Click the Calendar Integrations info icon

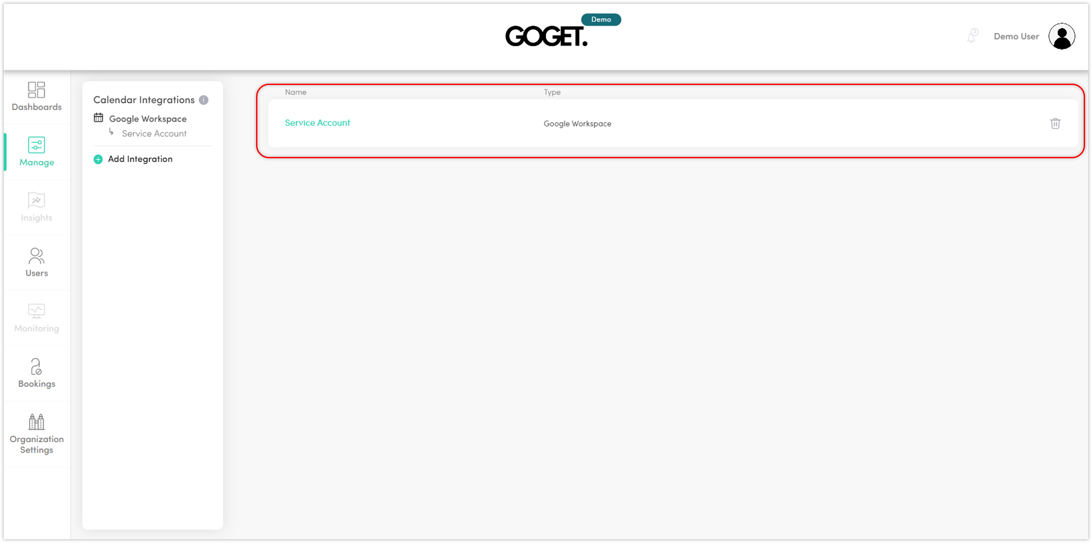204,100
